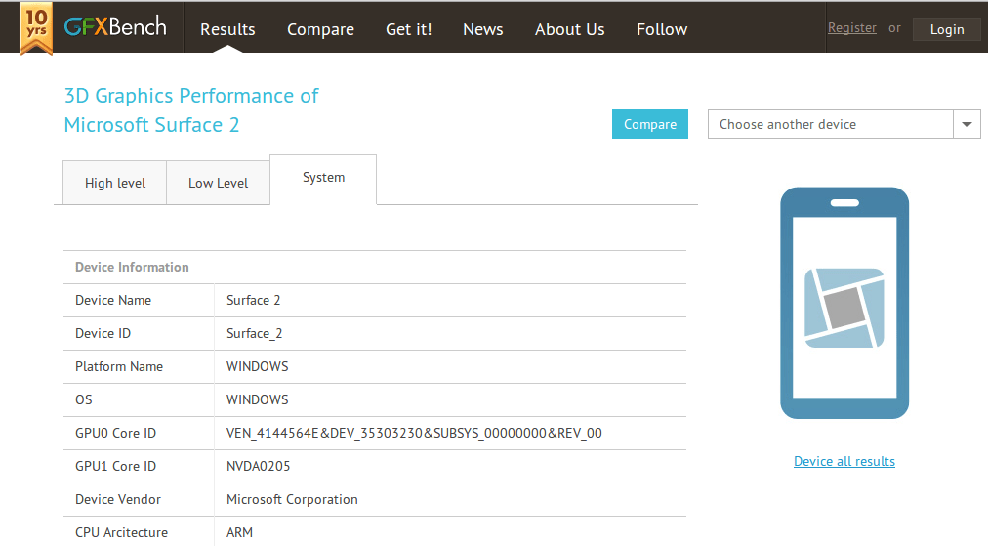Screen dimensions: 988x546
Task: Select the value Microsoft Corporation
Action: click(292, 499)
